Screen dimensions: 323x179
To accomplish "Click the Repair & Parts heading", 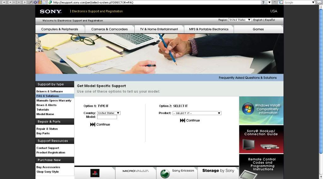I will coord(49,122).
